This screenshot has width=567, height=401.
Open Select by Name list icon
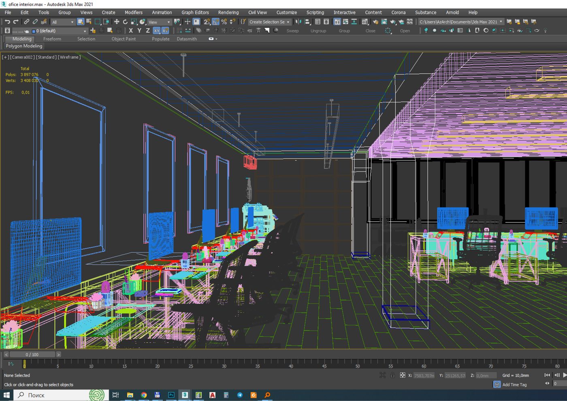89,22
